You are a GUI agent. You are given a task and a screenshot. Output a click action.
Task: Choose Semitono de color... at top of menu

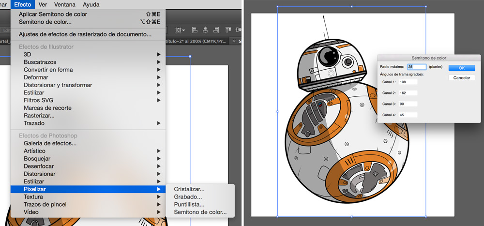tap(88, 22)
